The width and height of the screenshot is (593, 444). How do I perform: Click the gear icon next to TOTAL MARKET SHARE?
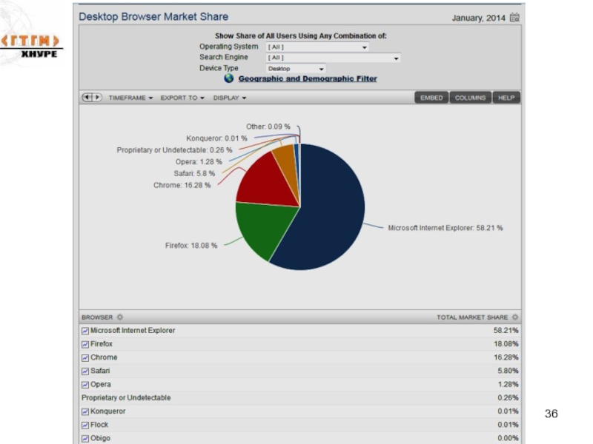tap(515, 317)
